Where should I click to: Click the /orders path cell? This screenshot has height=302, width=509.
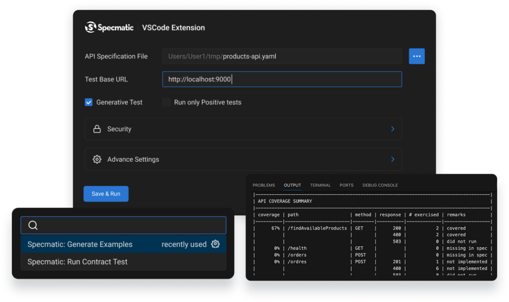[297, 255]
